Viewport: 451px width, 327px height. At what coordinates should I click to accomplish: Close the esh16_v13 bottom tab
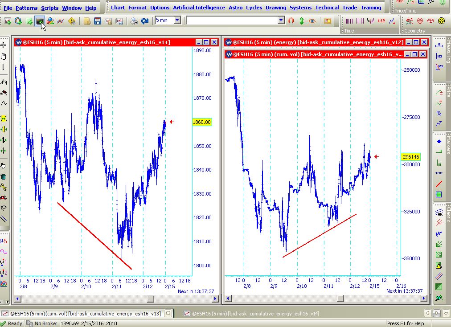pyautogui.click(x=168, y=313)
